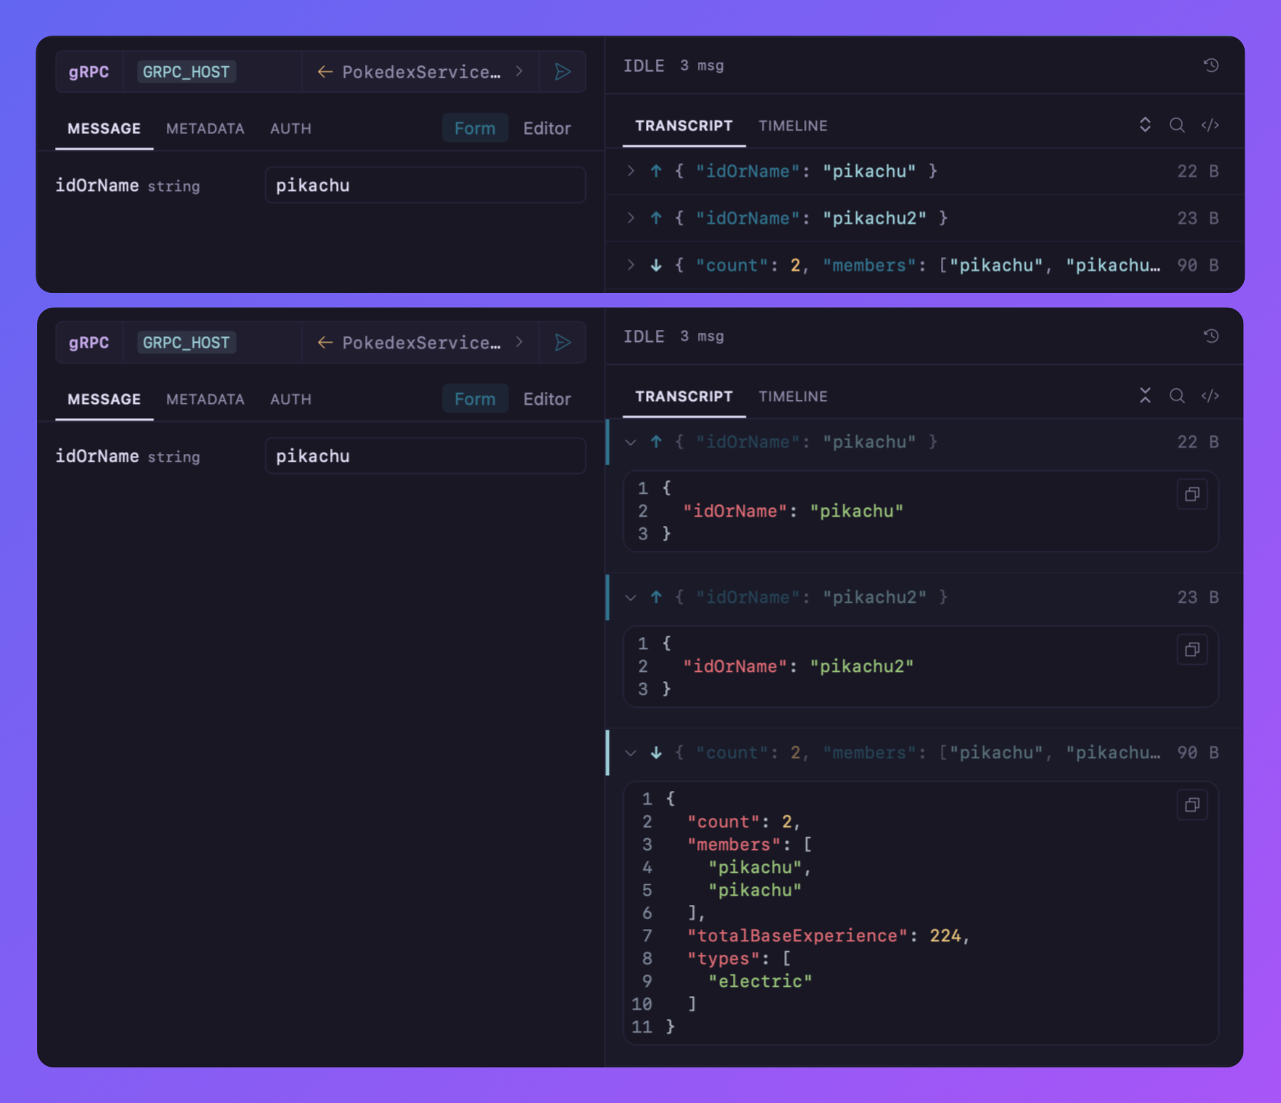The width and height of the screenshot is (1281, 1103).
Task: Open search icon in top transcript toolbar
Action: (x=1177, y=125)
